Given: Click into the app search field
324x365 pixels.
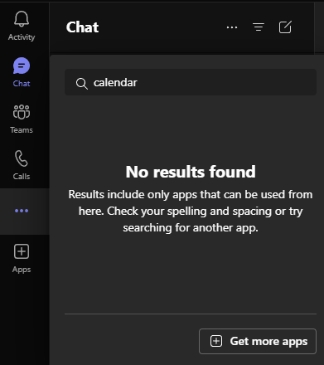Looking at the screenshot, I should (191, 82).
